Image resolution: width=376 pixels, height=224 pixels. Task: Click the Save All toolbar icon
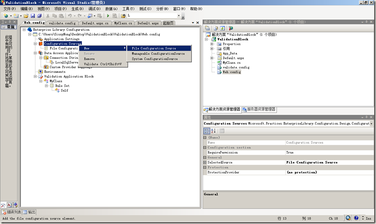[x=40, y=16]
